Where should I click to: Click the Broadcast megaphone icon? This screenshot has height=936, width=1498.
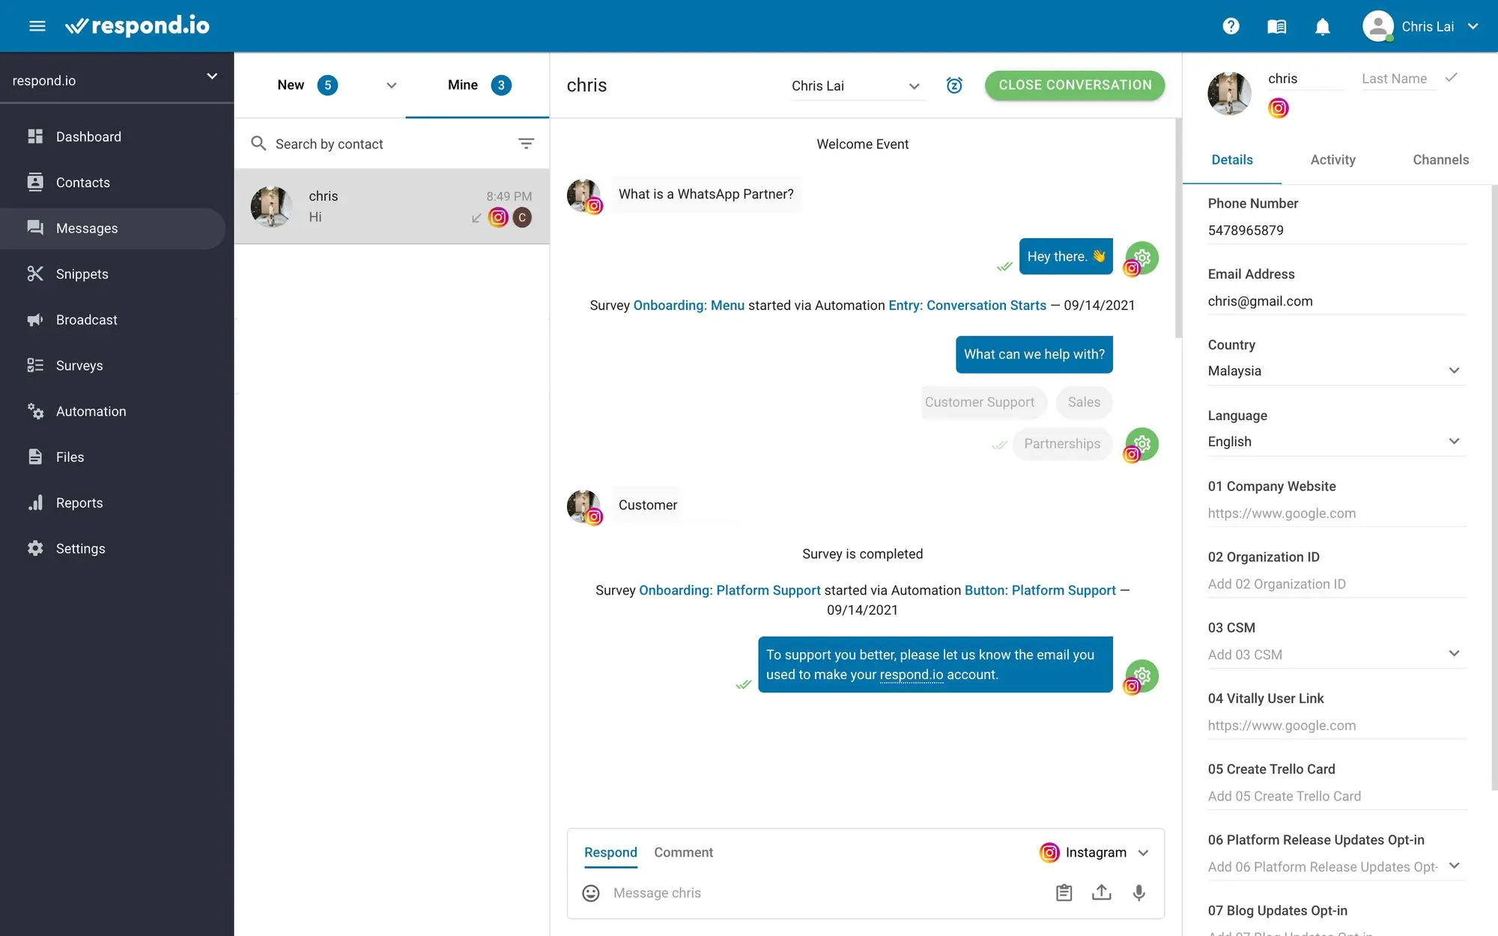point(35,320)
